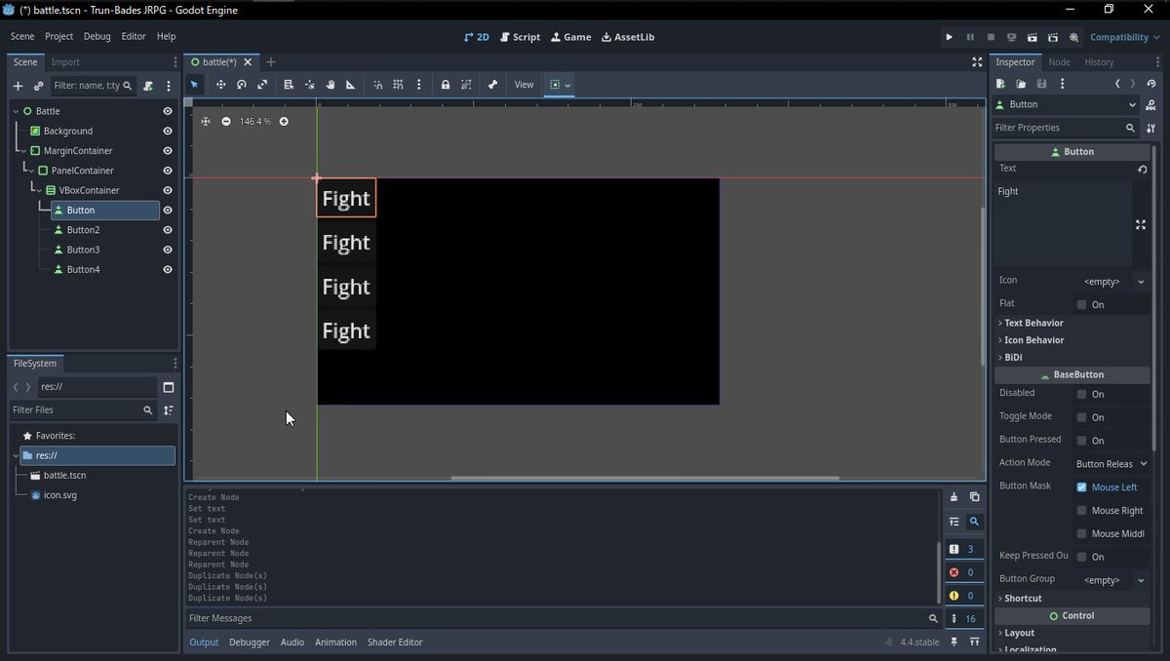Activate the Rotate Mode tool

(x=242, y=85)
